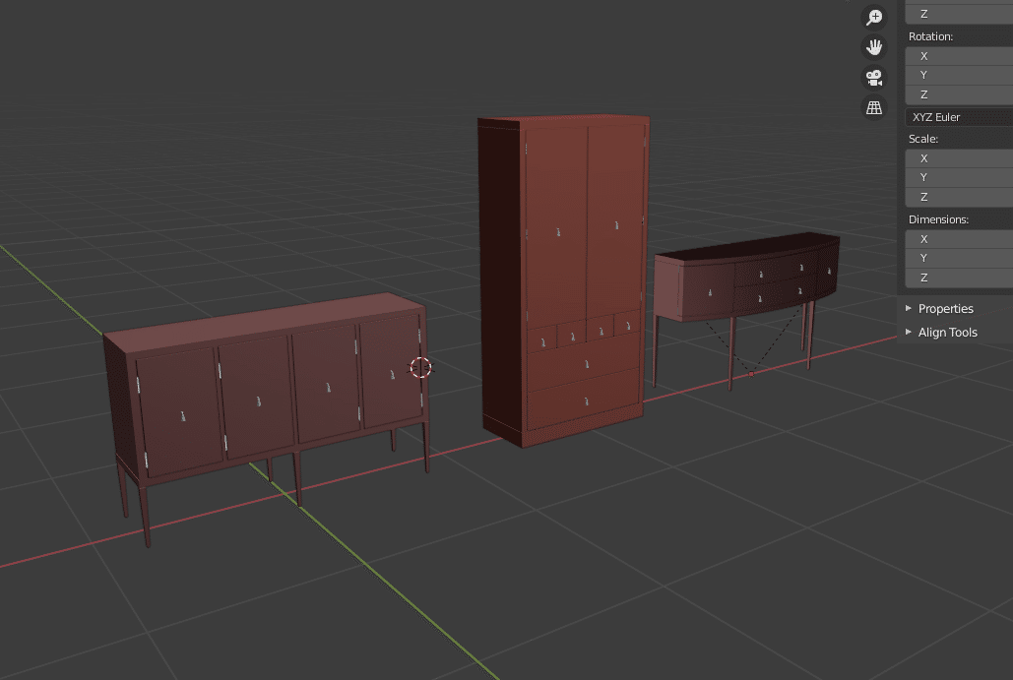
Task: Click the Scale Z field
Action: (x=959, y=197)
